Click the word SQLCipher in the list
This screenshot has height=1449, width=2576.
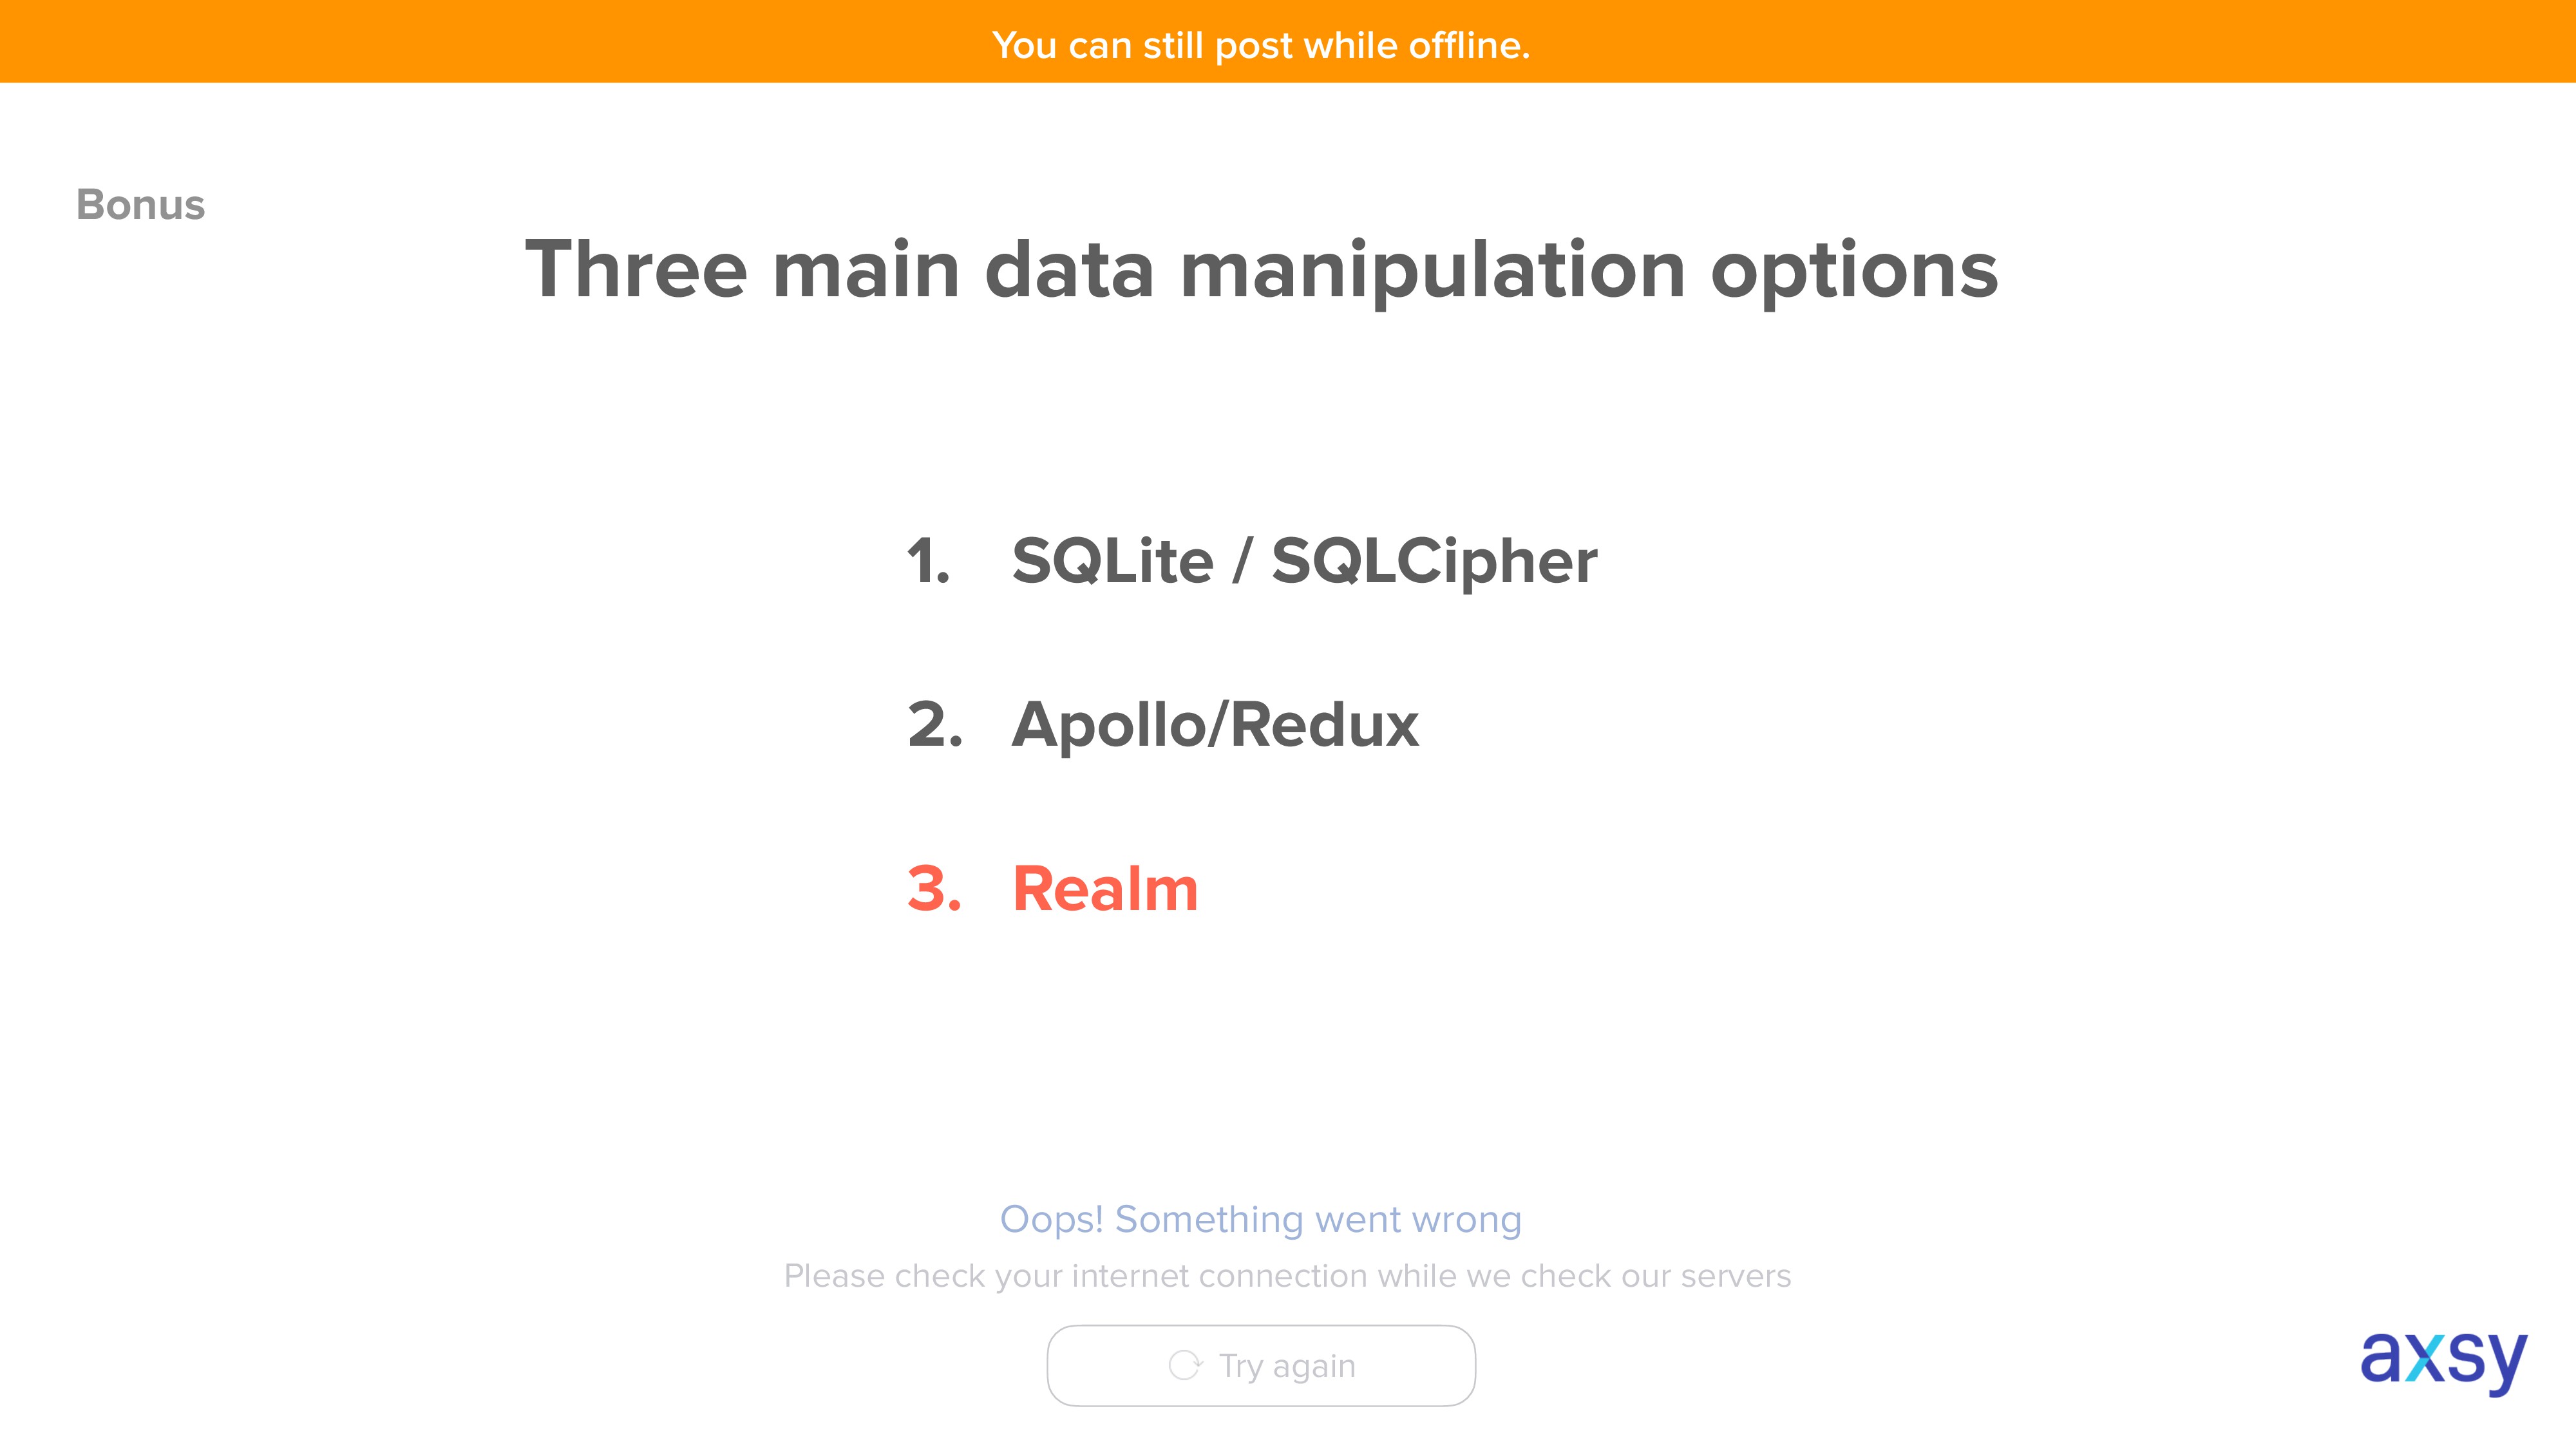(x=1434, y=561)
